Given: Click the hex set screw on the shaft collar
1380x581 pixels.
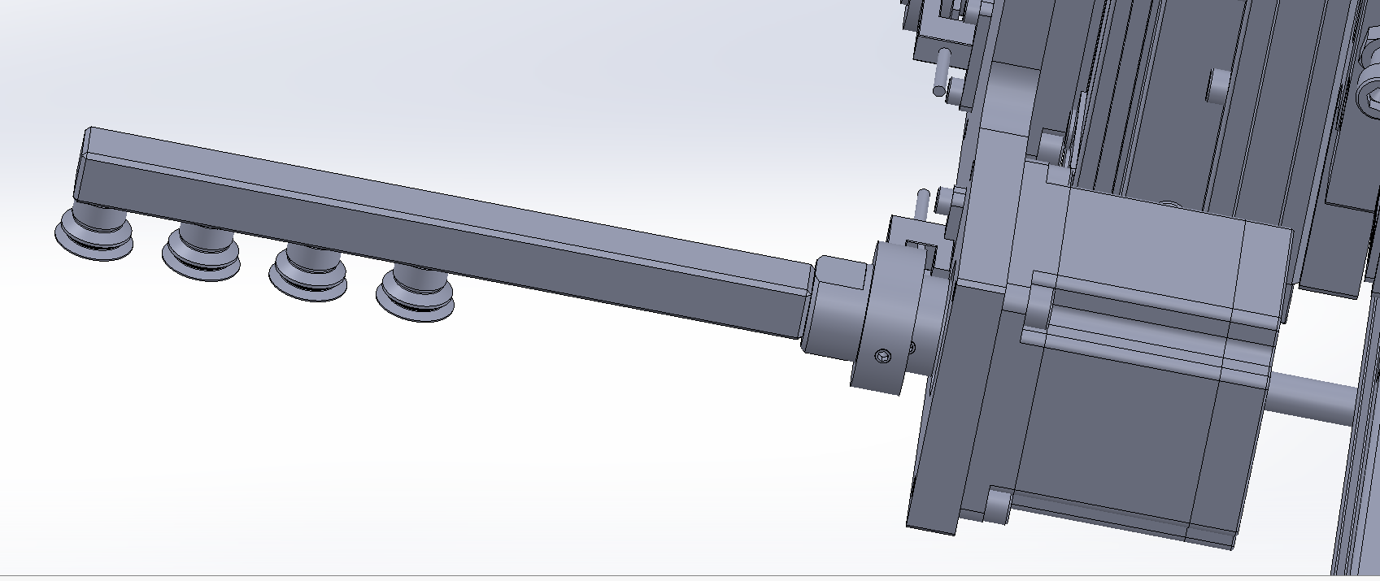Looking at the screenshot, I should [x=885, y=356].
